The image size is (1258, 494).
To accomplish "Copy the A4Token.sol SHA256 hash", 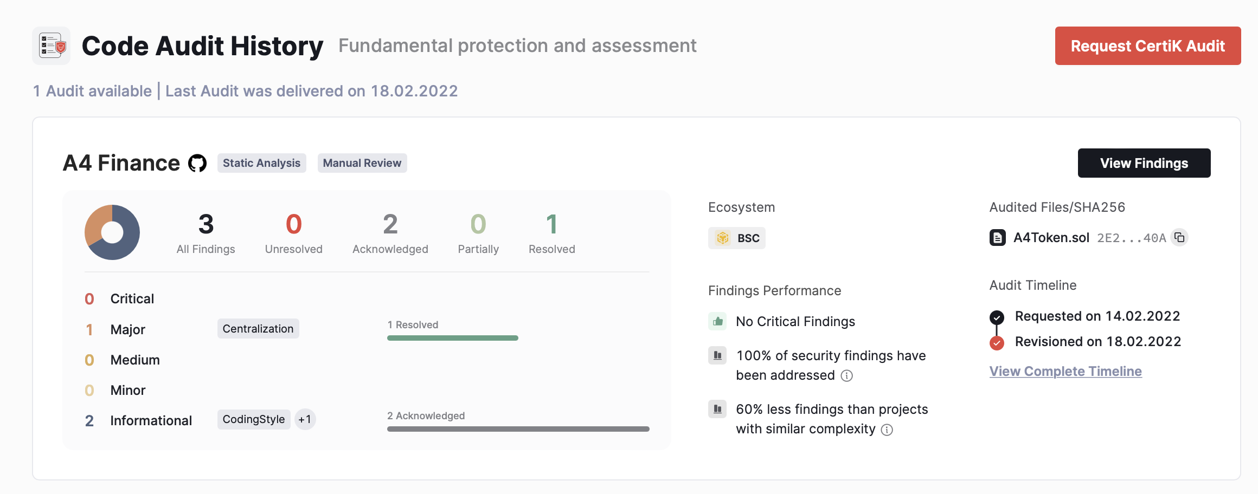I will coord(1179,237).
